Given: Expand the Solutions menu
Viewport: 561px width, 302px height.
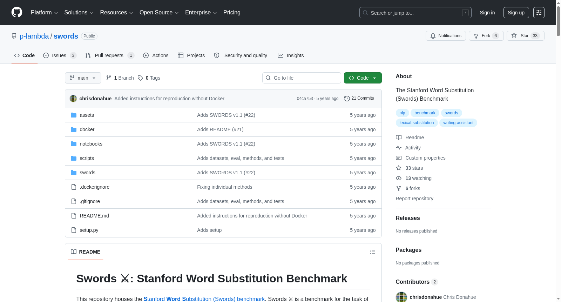Looking at the screenshot, I should pyautogui.click(x=79, y=13).
